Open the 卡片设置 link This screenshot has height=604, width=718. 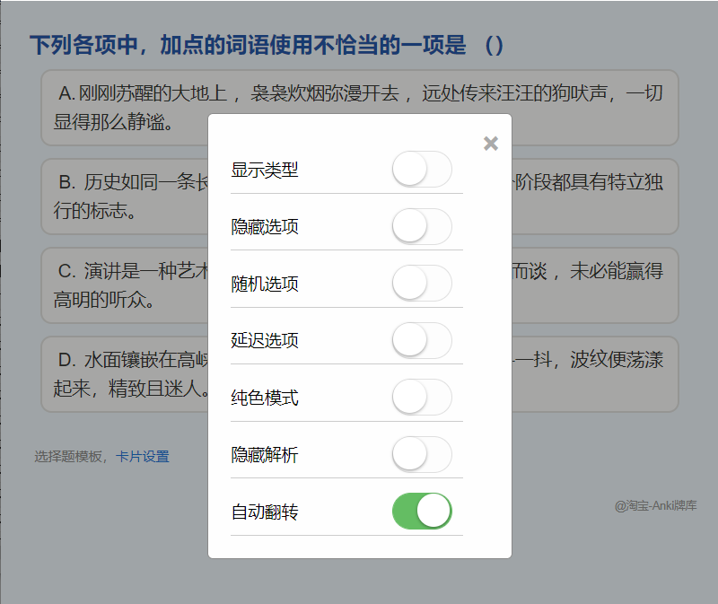tap(143, 457)
